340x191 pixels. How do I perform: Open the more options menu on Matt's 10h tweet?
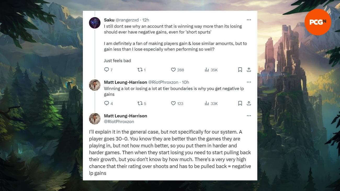click(249, 82)
